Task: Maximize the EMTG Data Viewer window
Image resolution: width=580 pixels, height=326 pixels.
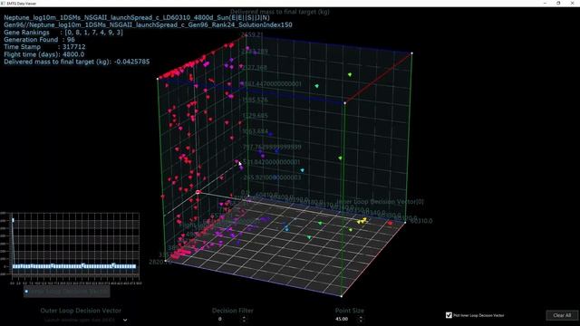Action: click(x=558, y=3)
